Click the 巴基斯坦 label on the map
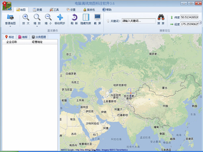Viewport: 203px width, 152px height. click(x=122, y=115)
